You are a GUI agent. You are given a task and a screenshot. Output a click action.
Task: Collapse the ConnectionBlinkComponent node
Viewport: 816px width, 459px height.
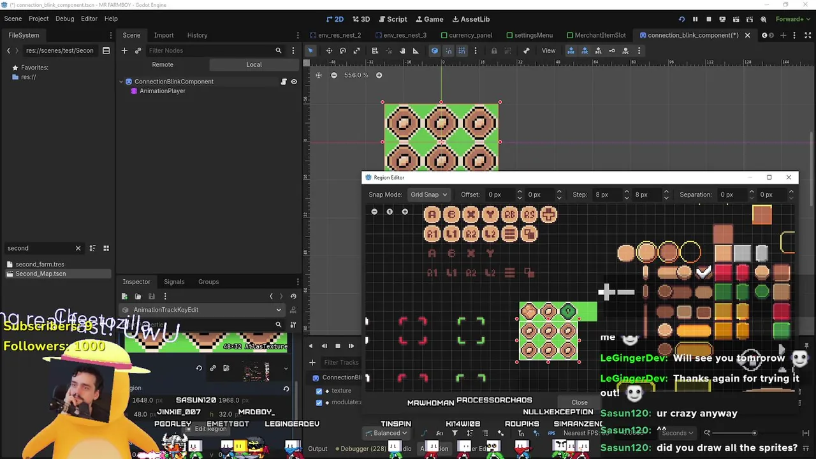tap(121, 82)
